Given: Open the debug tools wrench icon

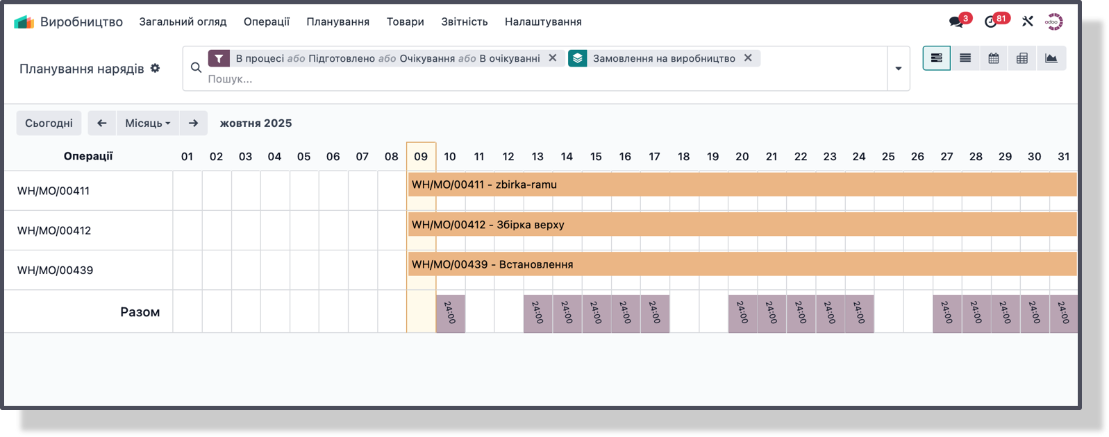Looking at the screenshot, I should pyautogui.click(x=1028, y=22).
